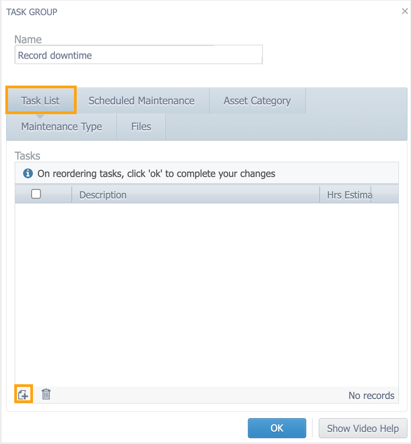
Task: Switch to the Task List tab
Action: pos(41,101)
